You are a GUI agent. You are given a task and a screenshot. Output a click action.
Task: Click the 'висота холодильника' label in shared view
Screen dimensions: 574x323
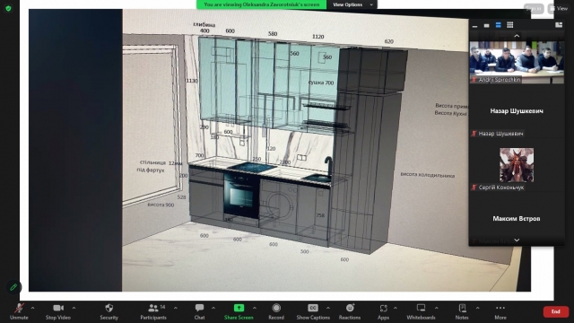pyautogui.click(x=428, y=175)
